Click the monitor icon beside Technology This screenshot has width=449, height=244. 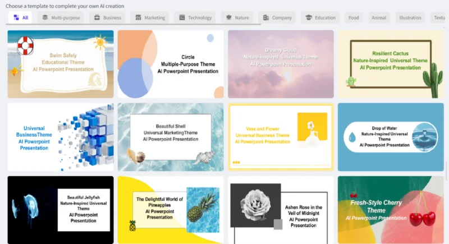(182, 17)
